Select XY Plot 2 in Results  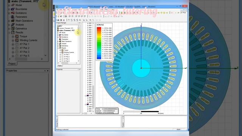[x=67, y=57]
